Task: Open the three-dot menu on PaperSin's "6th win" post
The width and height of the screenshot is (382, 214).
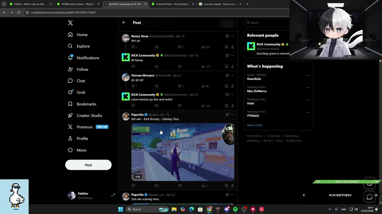Action: (x=232, y=115)
